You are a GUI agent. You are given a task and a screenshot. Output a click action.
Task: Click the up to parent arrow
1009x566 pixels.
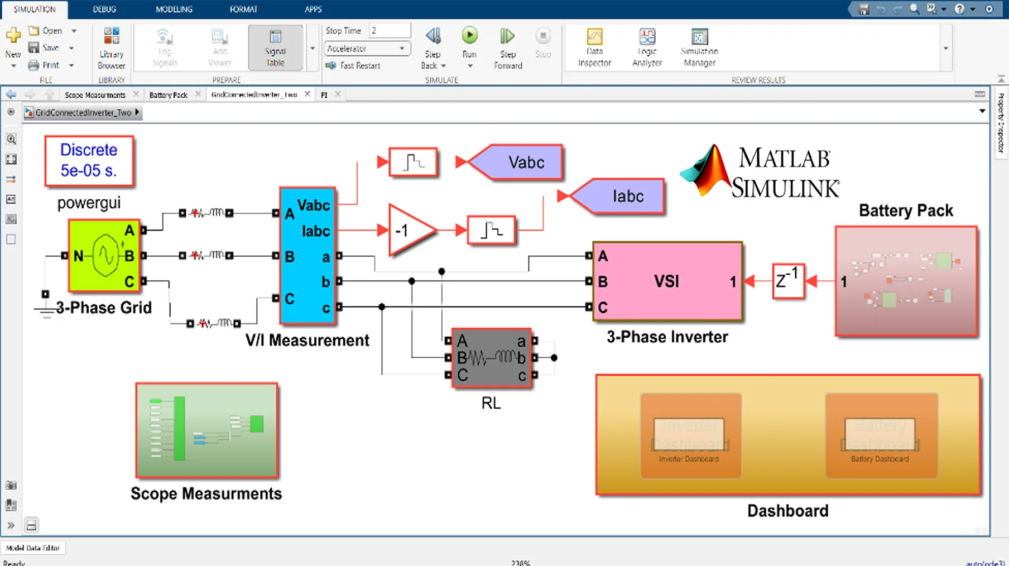pyautogui.click(x=50, y=94)
